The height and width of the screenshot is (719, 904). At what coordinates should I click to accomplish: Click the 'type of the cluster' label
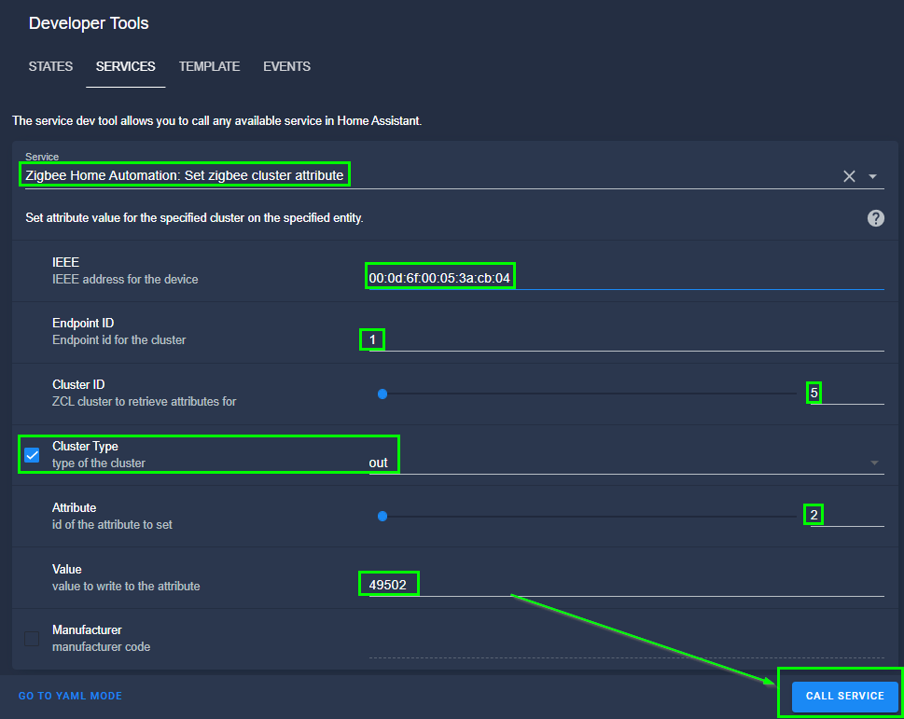99,463
